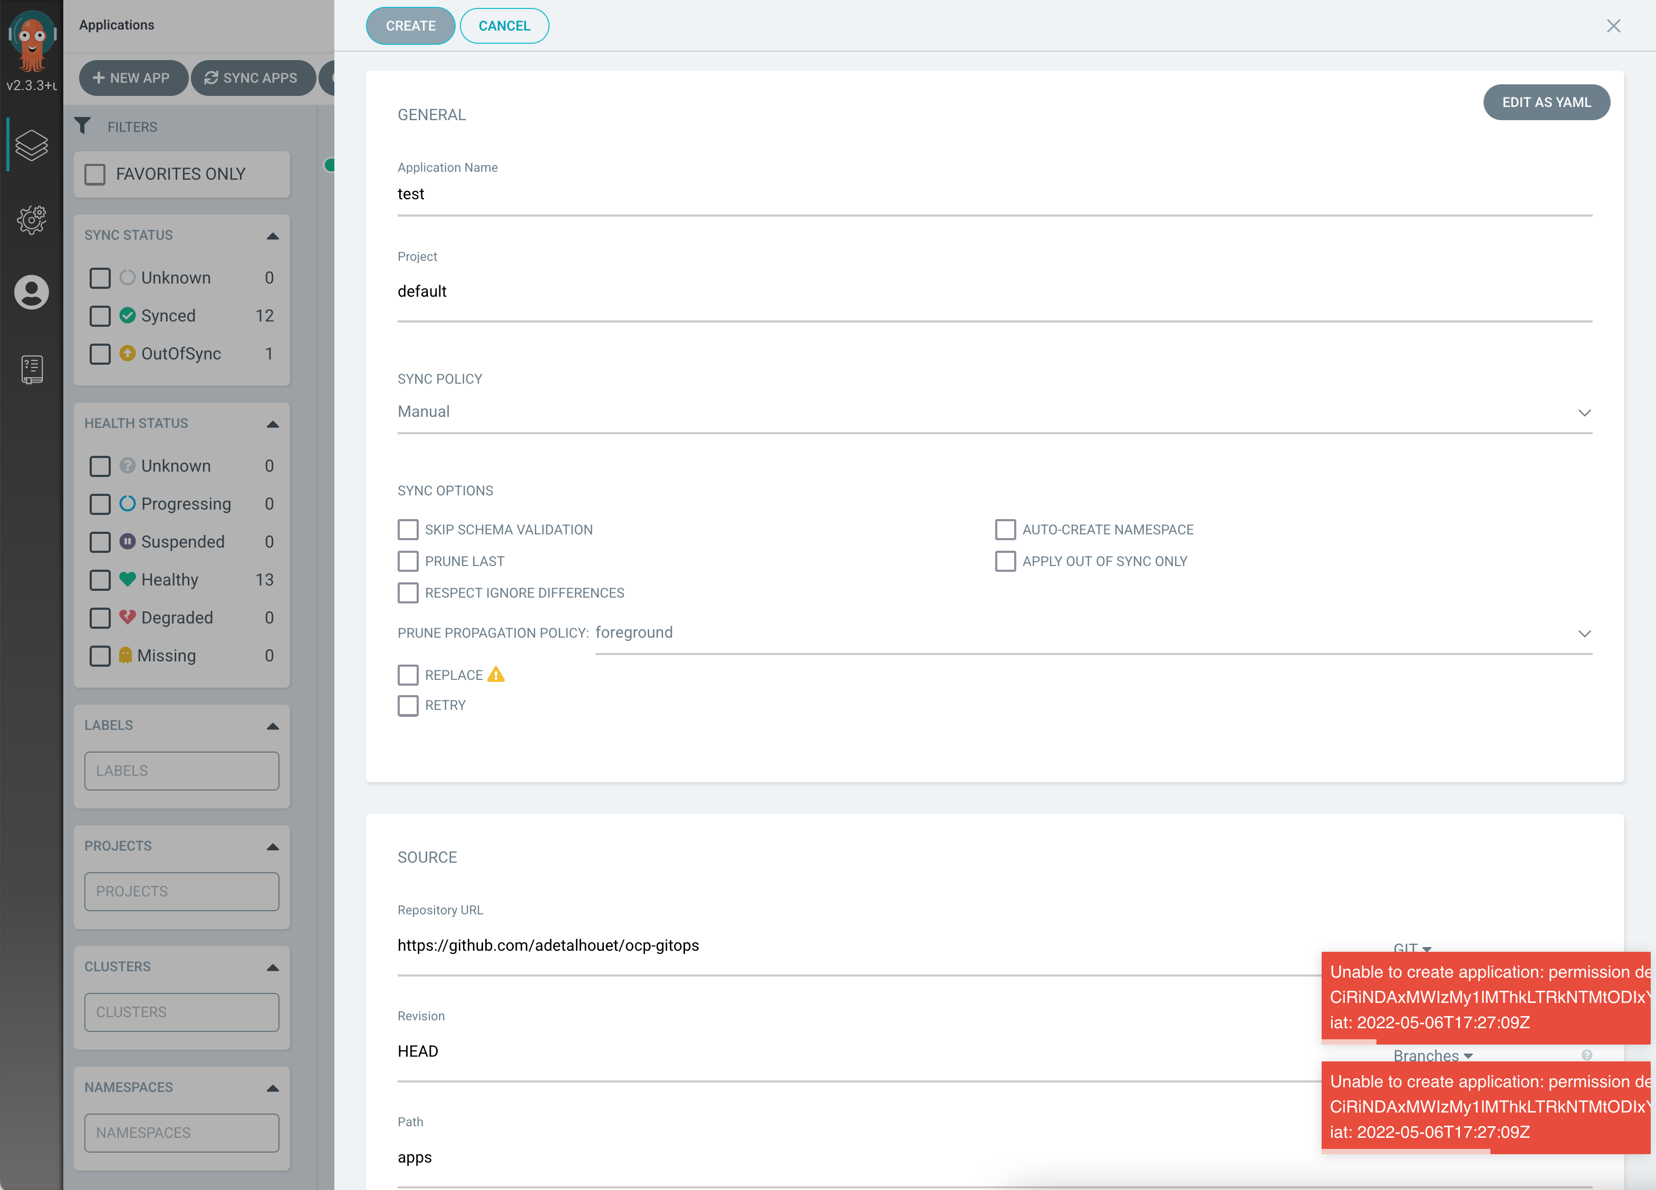This screenshot has height=1190, width=1656.
Task: Collapse the SYNC STATUS filter section
Action: click(x=272, y=236)
